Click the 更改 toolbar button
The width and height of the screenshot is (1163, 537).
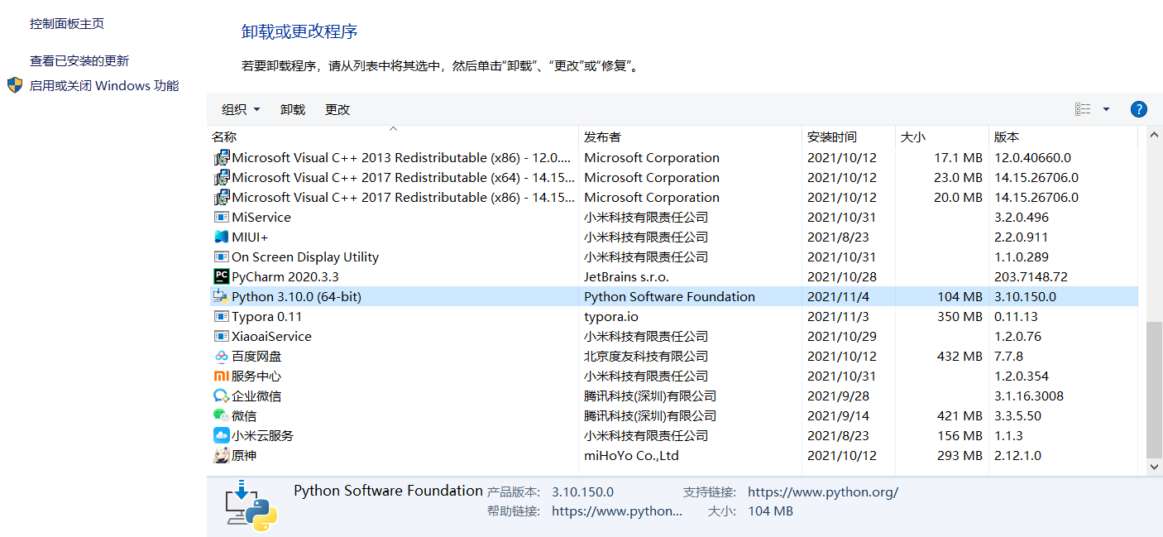pyautogui.click(x=337, y=109)
